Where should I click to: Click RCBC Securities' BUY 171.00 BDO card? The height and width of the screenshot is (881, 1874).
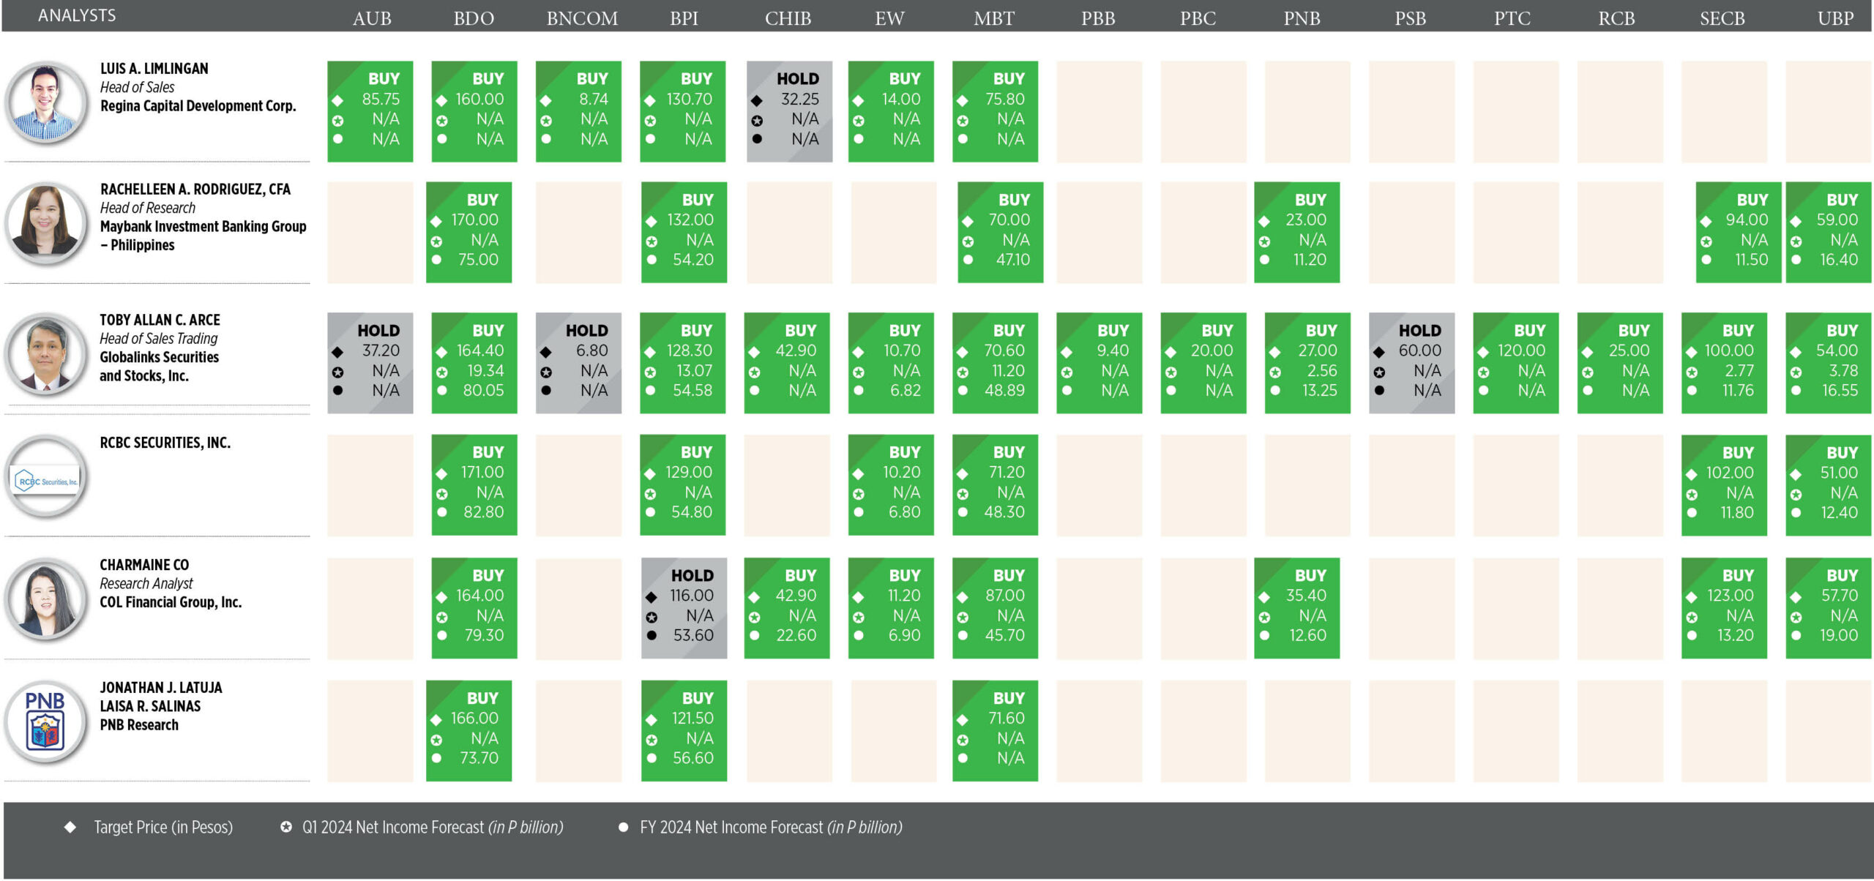tap(474, 485)
